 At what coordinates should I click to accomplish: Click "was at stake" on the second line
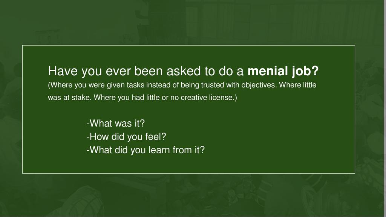pyautogui.click(x=69, y=98)
